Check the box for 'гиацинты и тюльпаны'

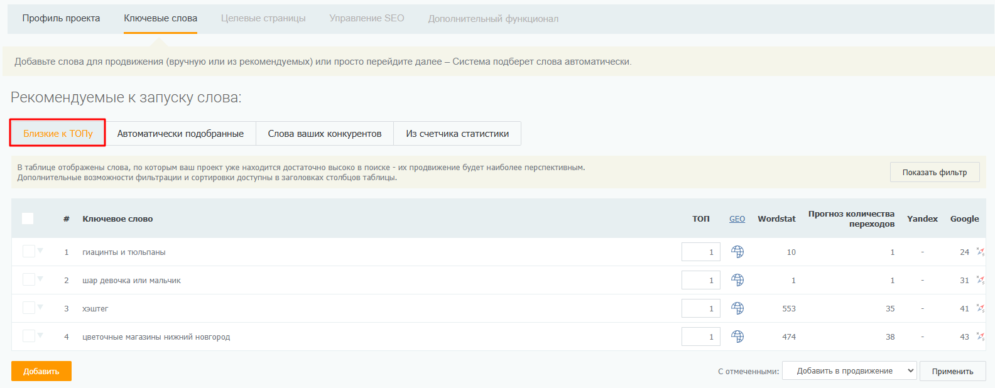28,251
